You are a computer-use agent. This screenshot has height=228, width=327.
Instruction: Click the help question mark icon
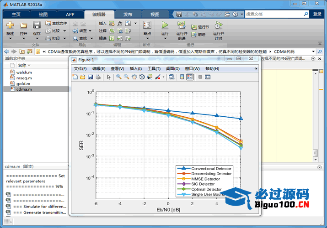235,14
